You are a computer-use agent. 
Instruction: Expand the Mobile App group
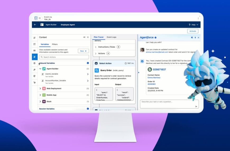[40, 95]
